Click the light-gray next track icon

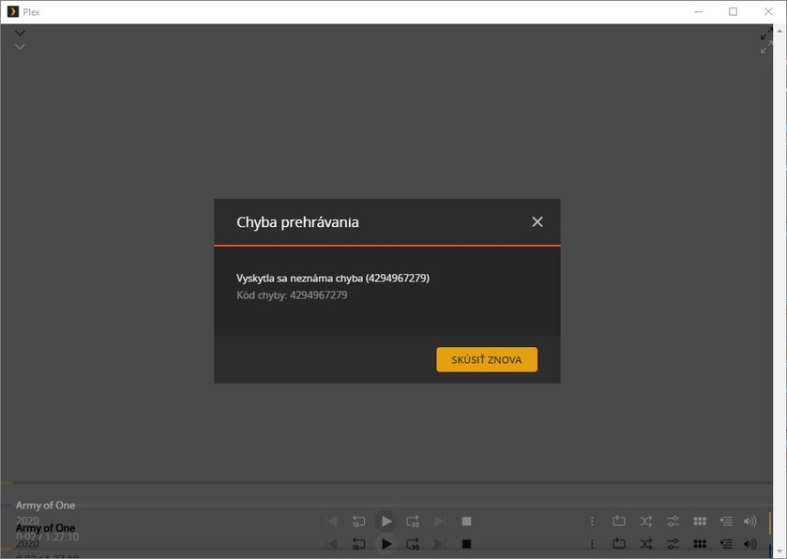coord(440,521)
